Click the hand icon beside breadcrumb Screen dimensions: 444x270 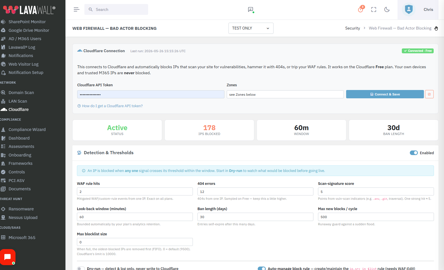[x=436, y=28]
